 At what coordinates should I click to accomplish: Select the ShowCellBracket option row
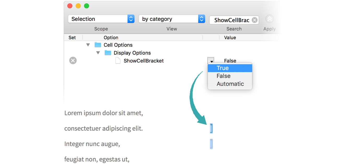(143, 61)
